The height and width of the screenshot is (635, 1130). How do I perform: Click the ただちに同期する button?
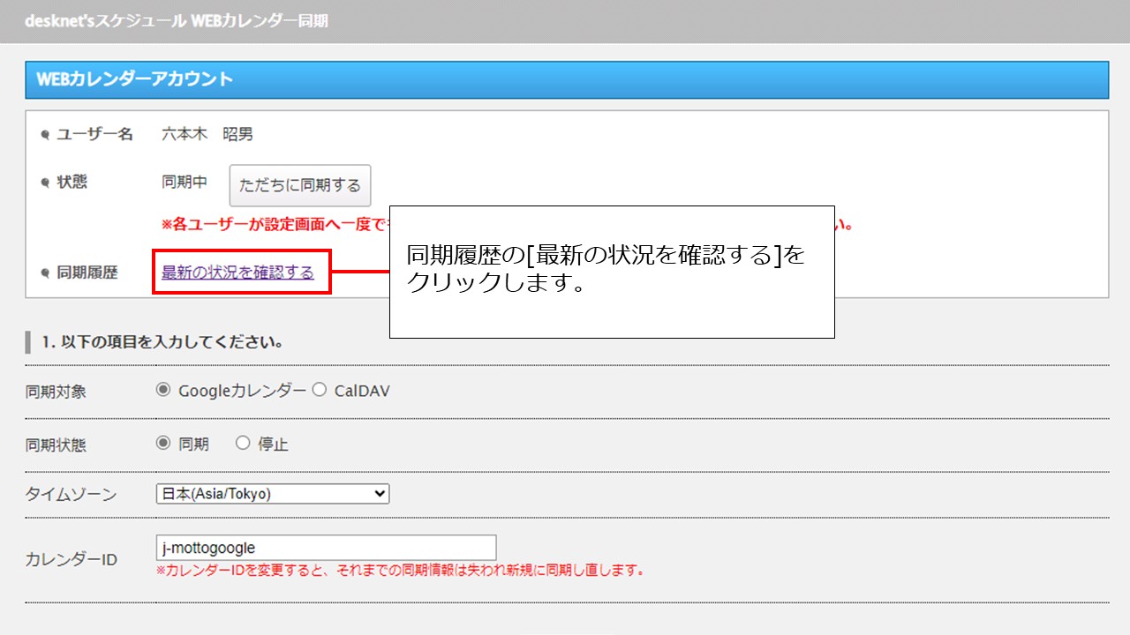(x=300, y=185)
